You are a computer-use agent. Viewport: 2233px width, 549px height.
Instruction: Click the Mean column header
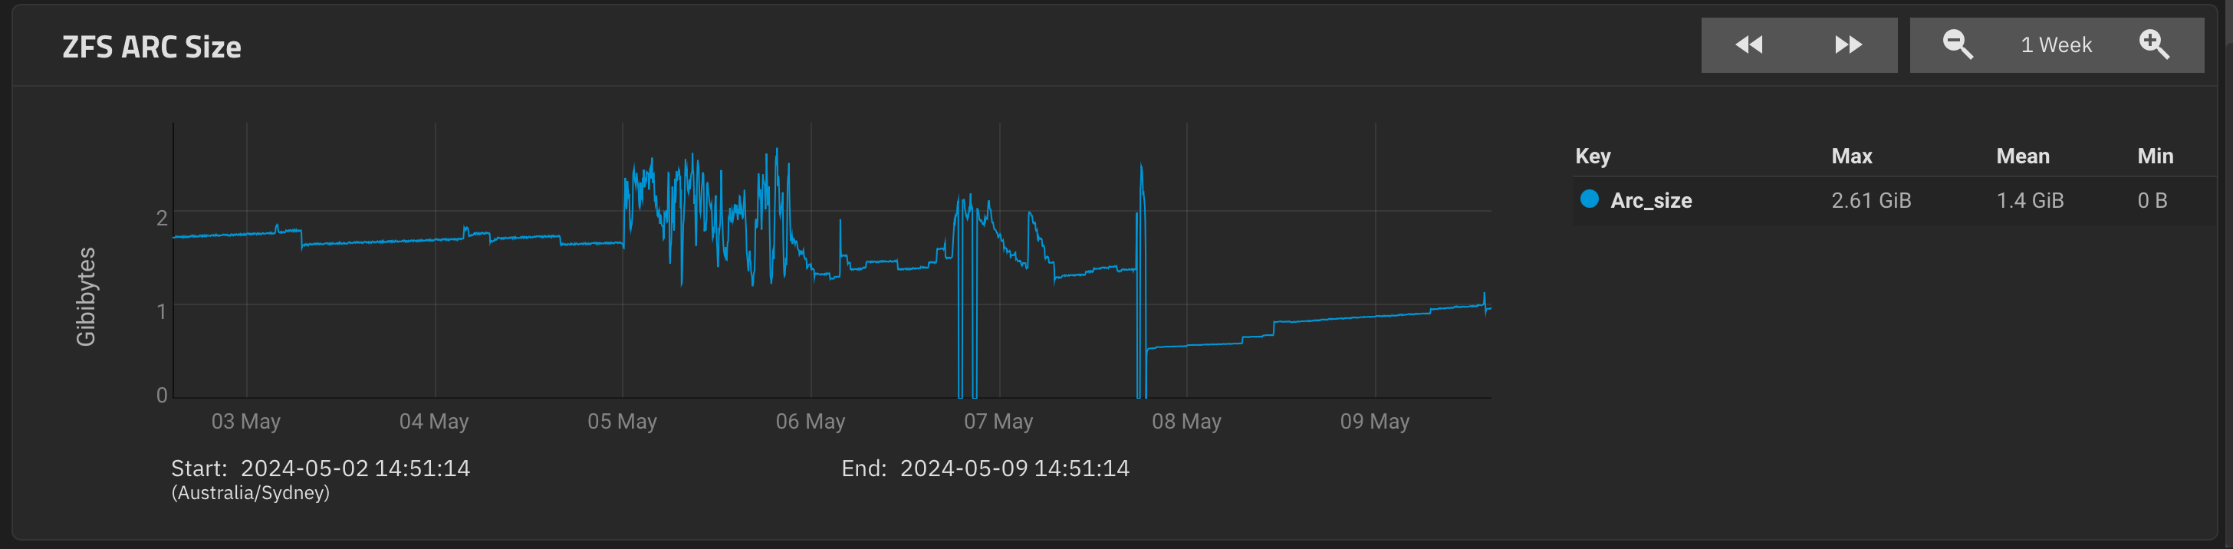coord(2022,156)
